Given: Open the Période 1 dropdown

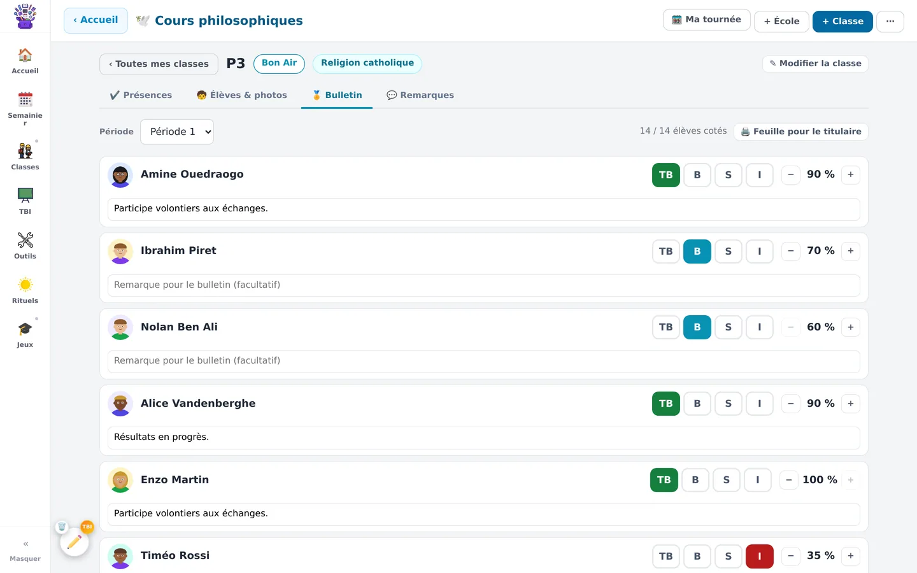Looking at the screenshot, I should coord(177,132).
